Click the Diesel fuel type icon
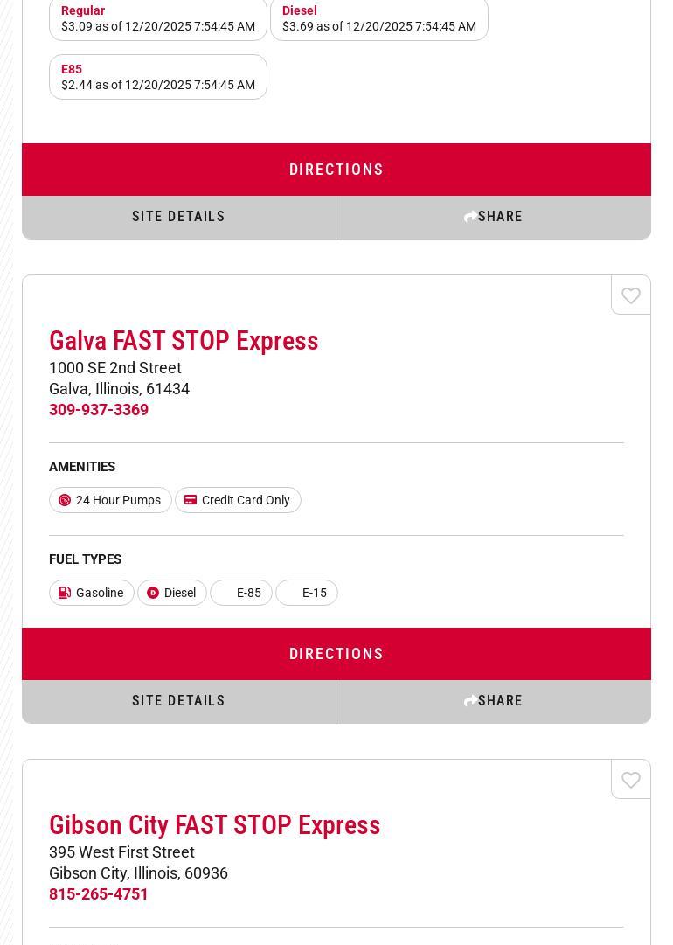 coord(153,593)
